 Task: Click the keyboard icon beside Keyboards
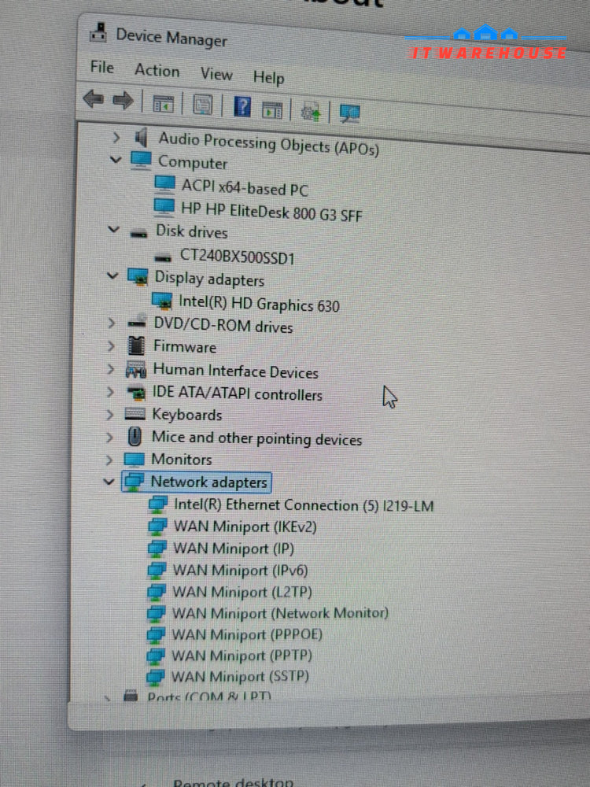(x=135, y=414)
